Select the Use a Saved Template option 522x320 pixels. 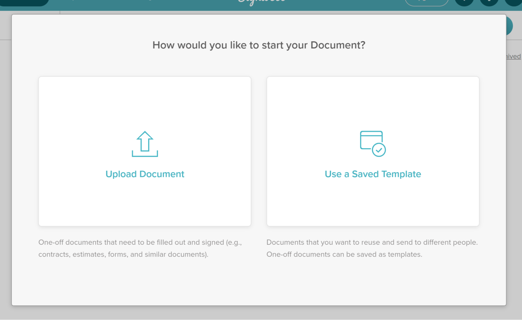373,174
